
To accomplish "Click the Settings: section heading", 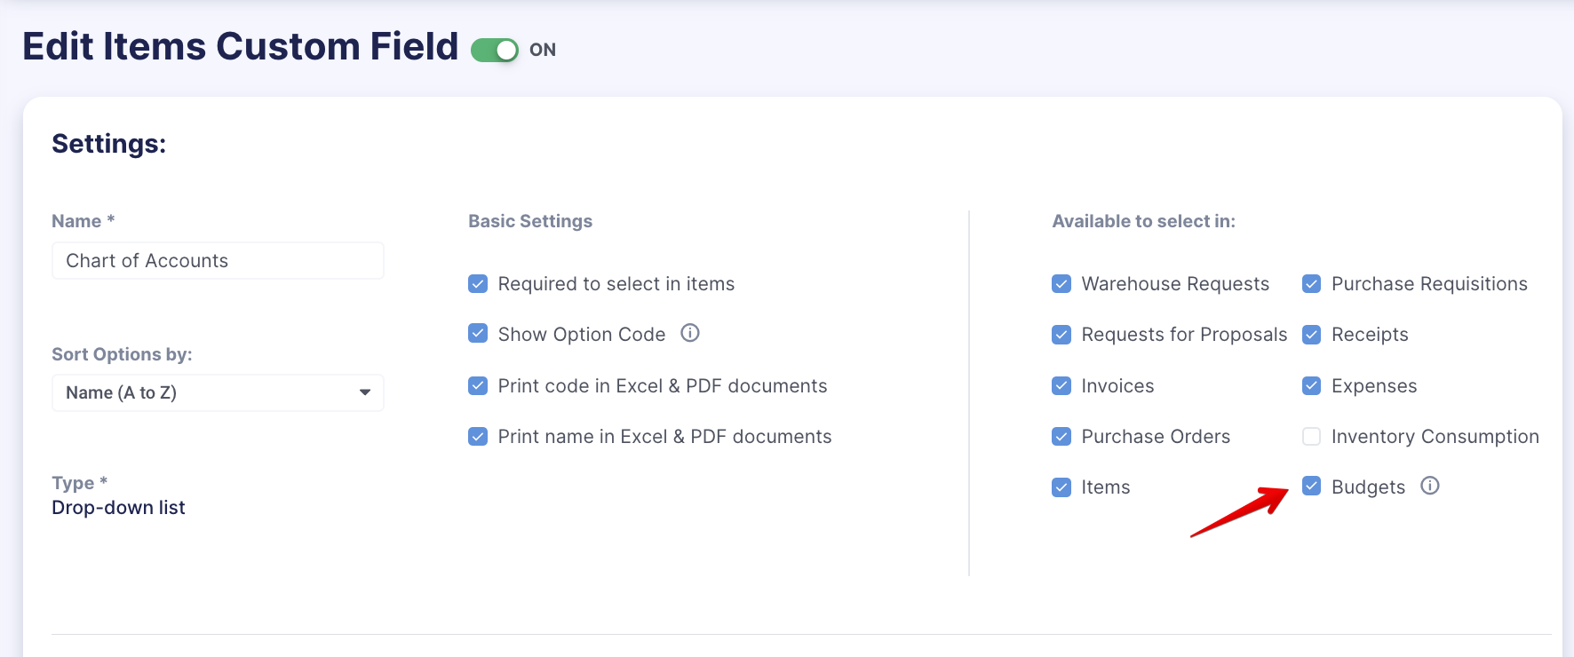I will pyautogui.click(x=109, y=144).
